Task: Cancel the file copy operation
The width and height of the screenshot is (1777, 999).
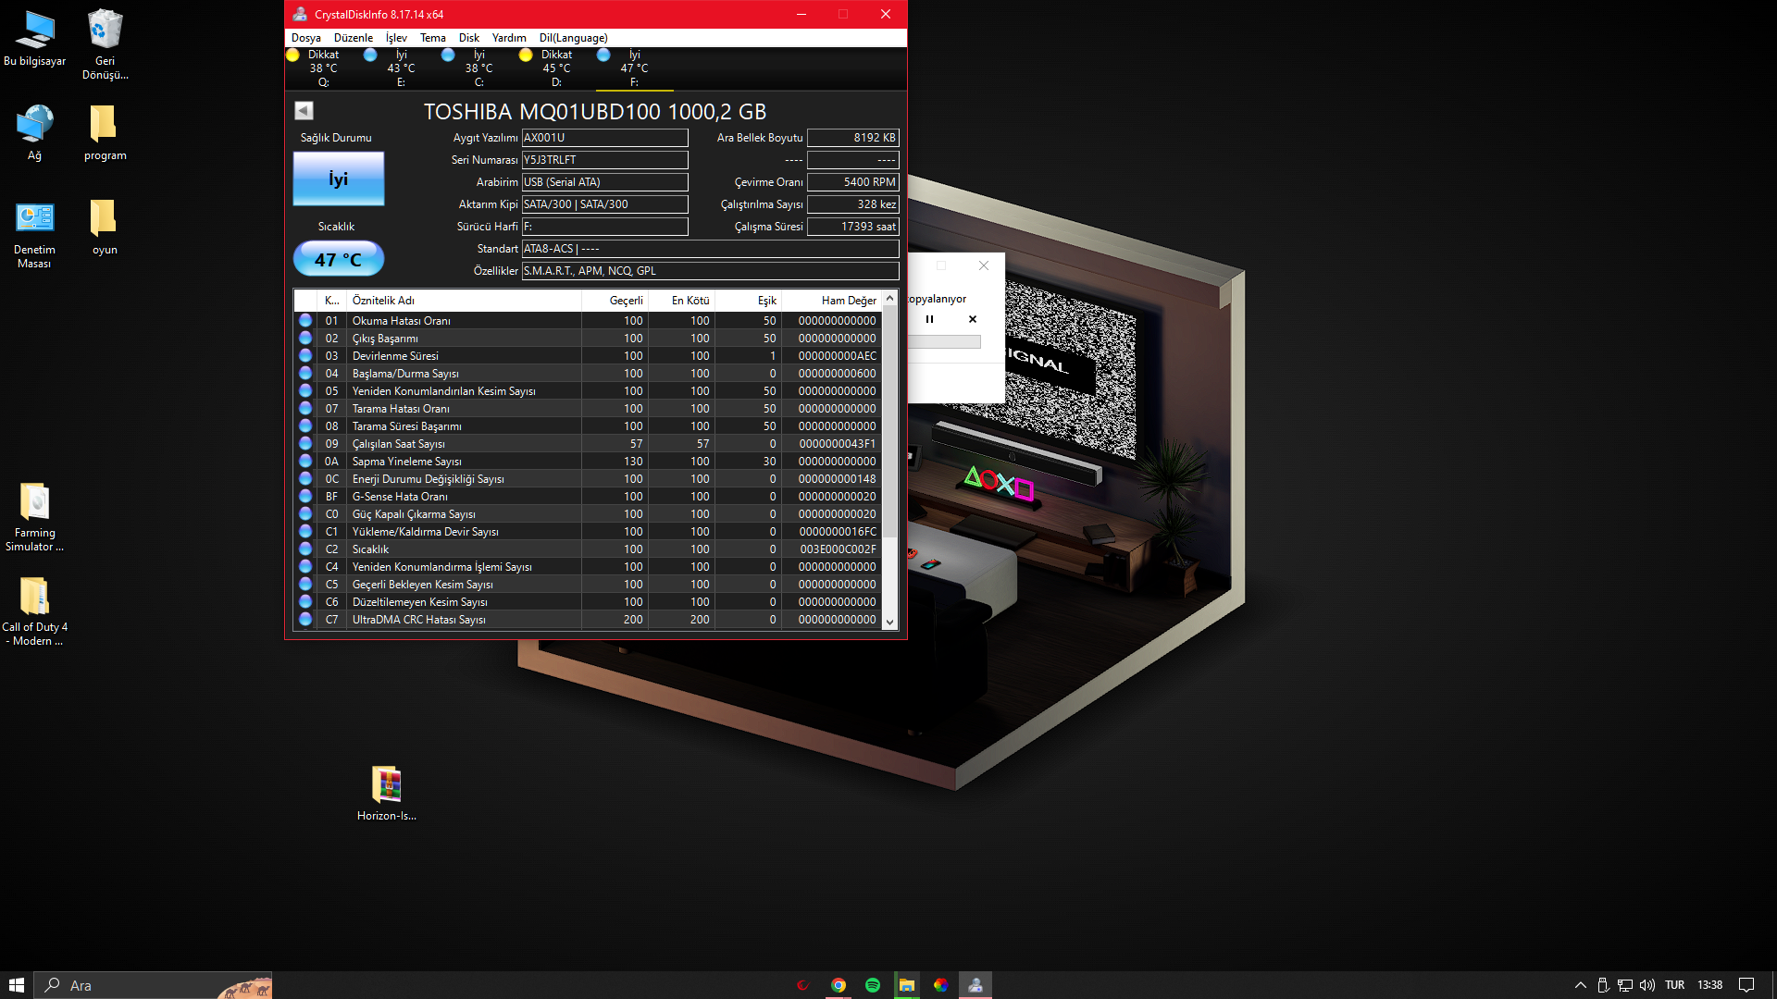Action: coord(972,319)
